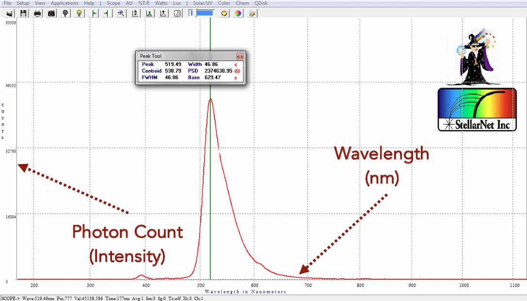
Task: Open the Applications menu
Action: pos(64,3)
